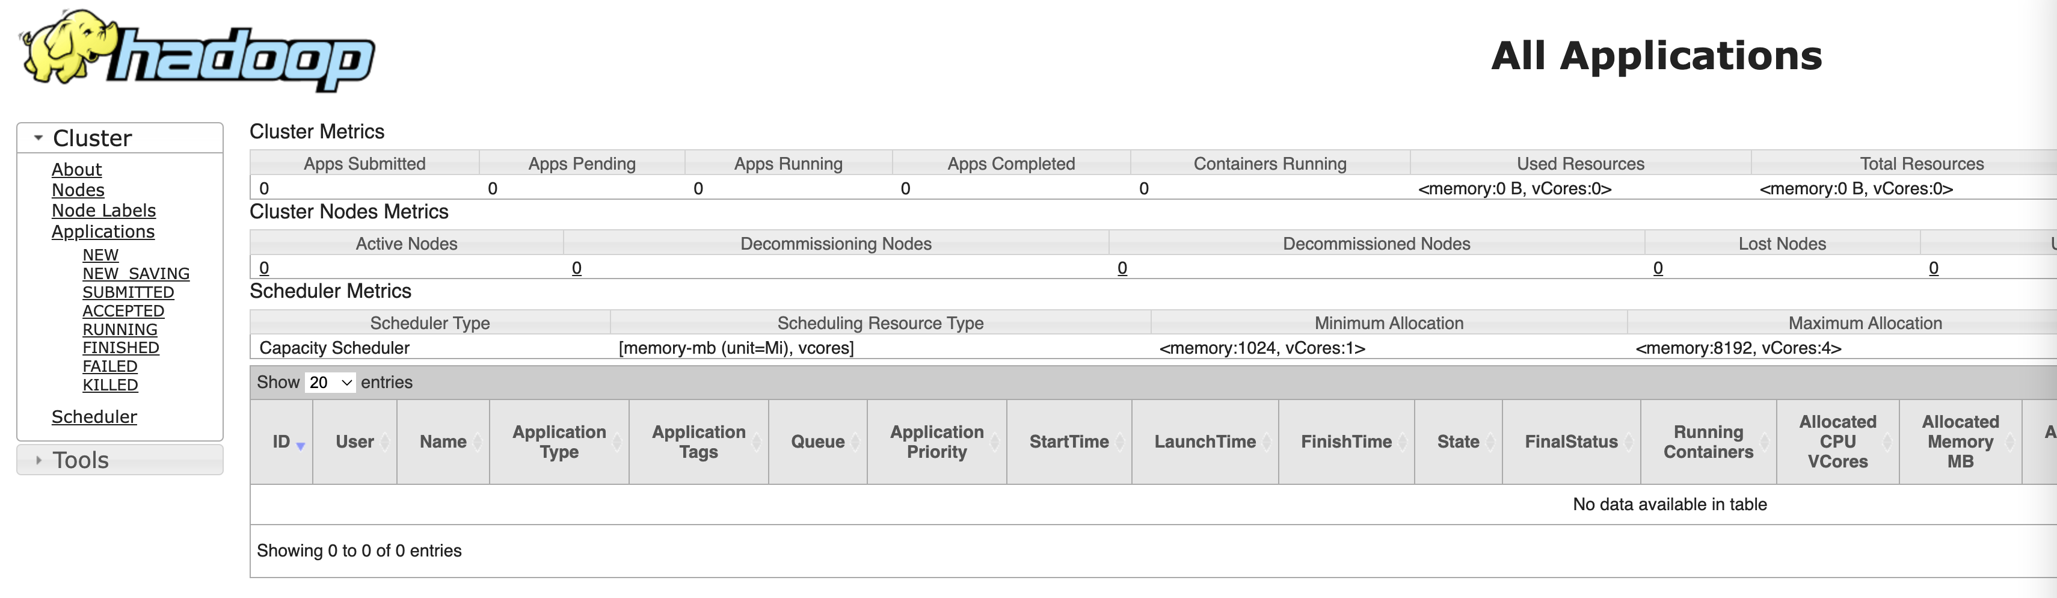Sort by the User column
Image resolution: width=2057 pixels, height=598 pixels.
coord(354,442)
